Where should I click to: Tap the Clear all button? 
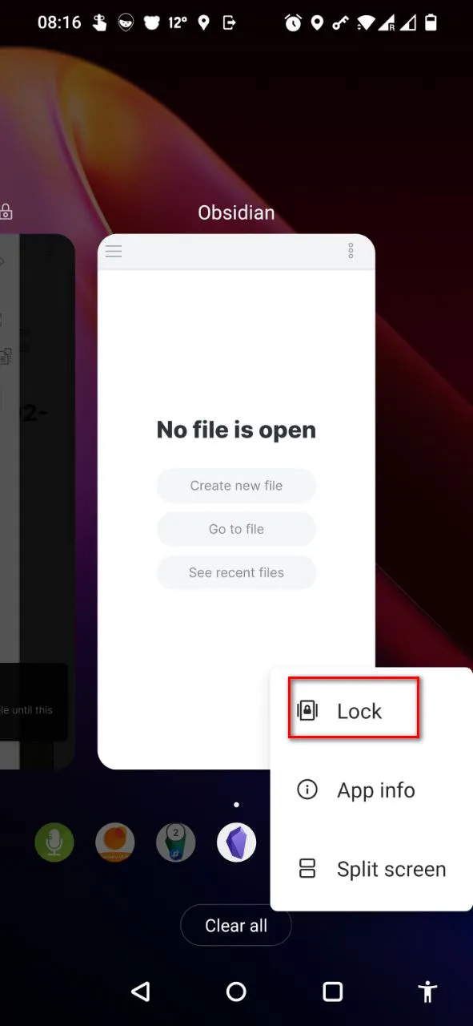(x=236, y=926)
